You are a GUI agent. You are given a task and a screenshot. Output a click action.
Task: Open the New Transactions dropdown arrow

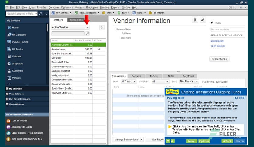(98, 13)
